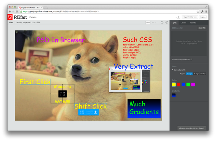Click Chat with the Parfait Dev Team
Screen dimensions: 216x141
click(x=191, y=128)
